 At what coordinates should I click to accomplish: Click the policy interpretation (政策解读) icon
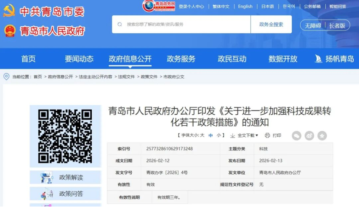coord(47,177)
